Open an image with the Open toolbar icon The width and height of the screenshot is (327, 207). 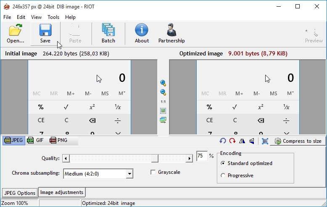[x=15, y=33]
